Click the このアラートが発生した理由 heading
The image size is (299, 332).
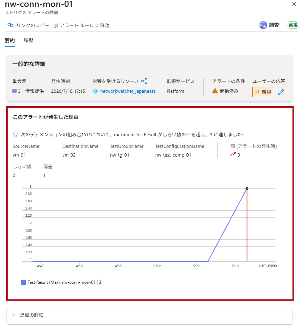46,117
